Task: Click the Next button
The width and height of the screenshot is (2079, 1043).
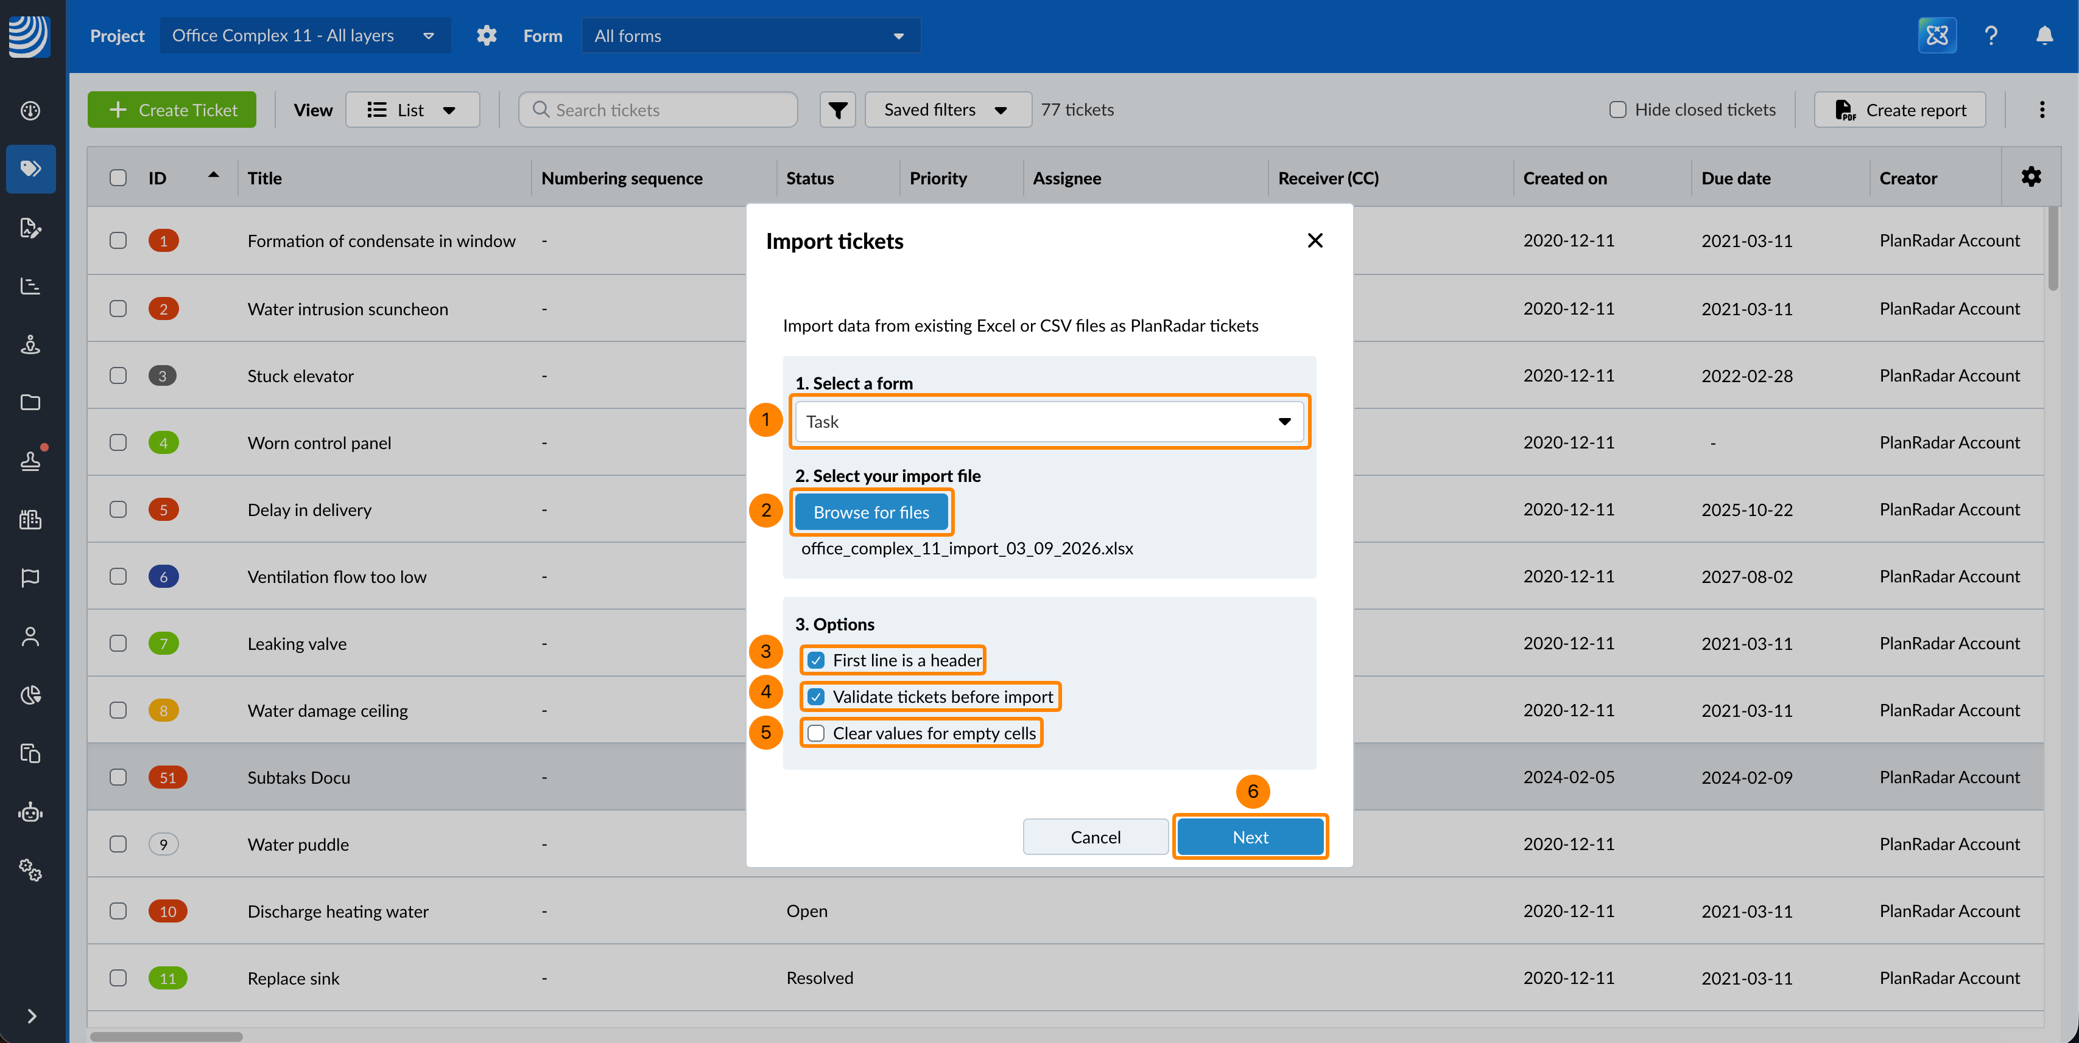Action: [x=1250, y=837]
